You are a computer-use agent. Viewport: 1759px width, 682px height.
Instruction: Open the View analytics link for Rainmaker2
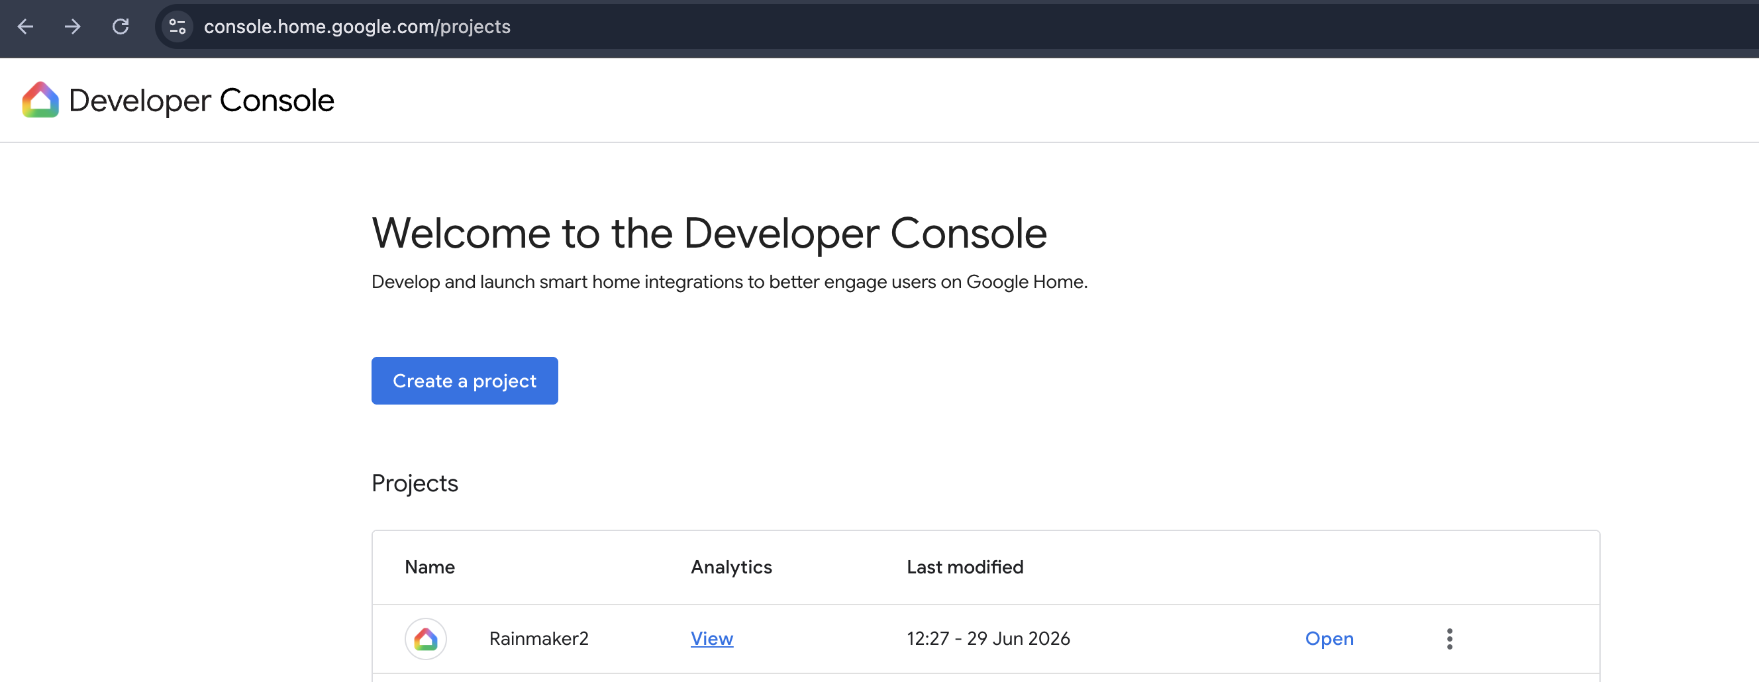click(x=711, y=638)
